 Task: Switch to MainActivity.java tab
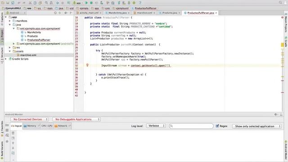click(117, 13)
